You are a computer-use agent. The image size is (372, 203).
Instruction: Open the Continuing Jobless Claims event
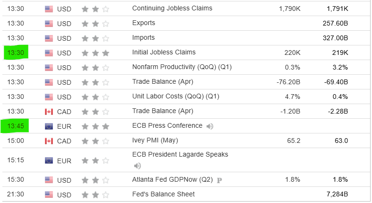(172, 8)
